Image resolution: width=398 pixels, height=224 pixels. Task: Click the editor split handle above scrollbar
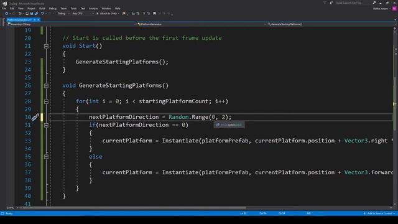pyautogui.click(x=395, y=29)
